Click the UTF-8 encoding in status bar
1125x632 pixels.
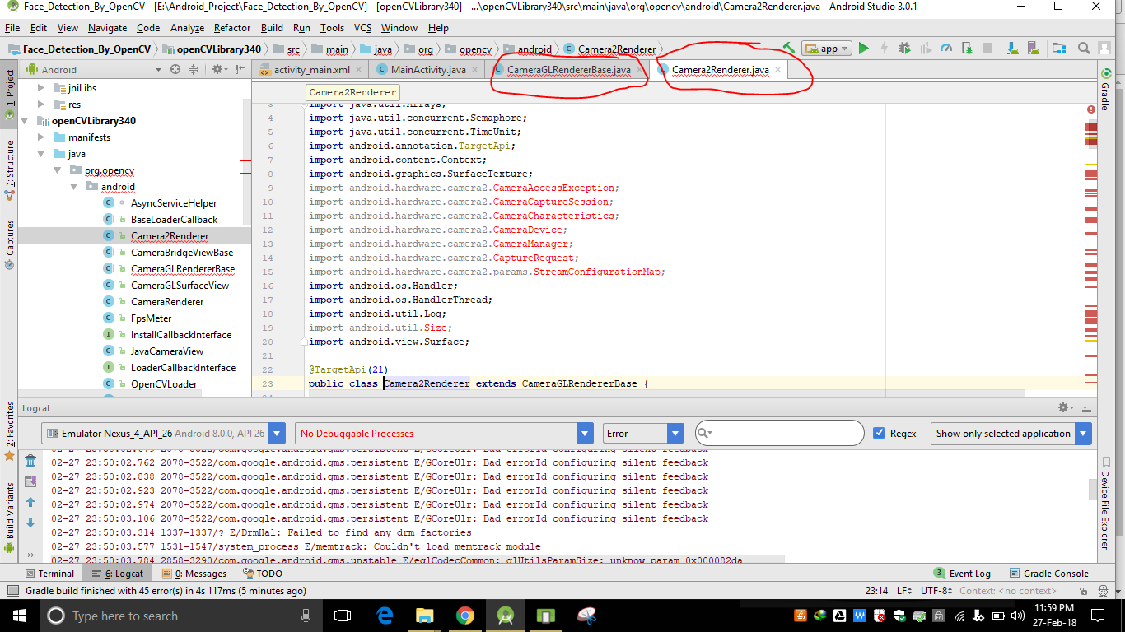point(935,591)
